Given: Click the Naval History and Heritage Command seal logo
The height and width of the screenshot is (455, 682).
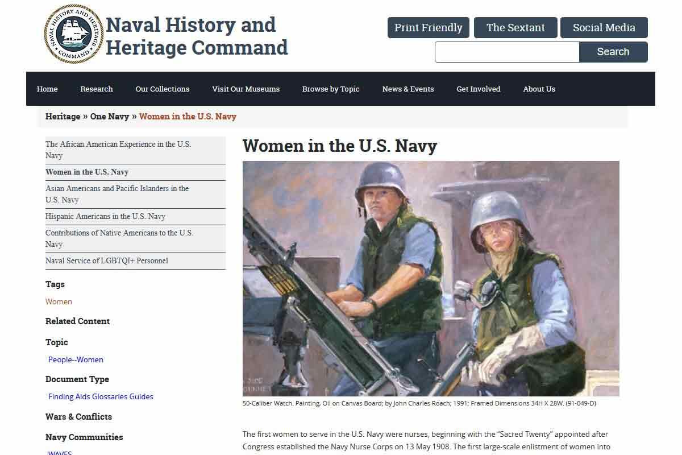Looking at the screenshot, I should pyautogui.click(x=74, y=34).
